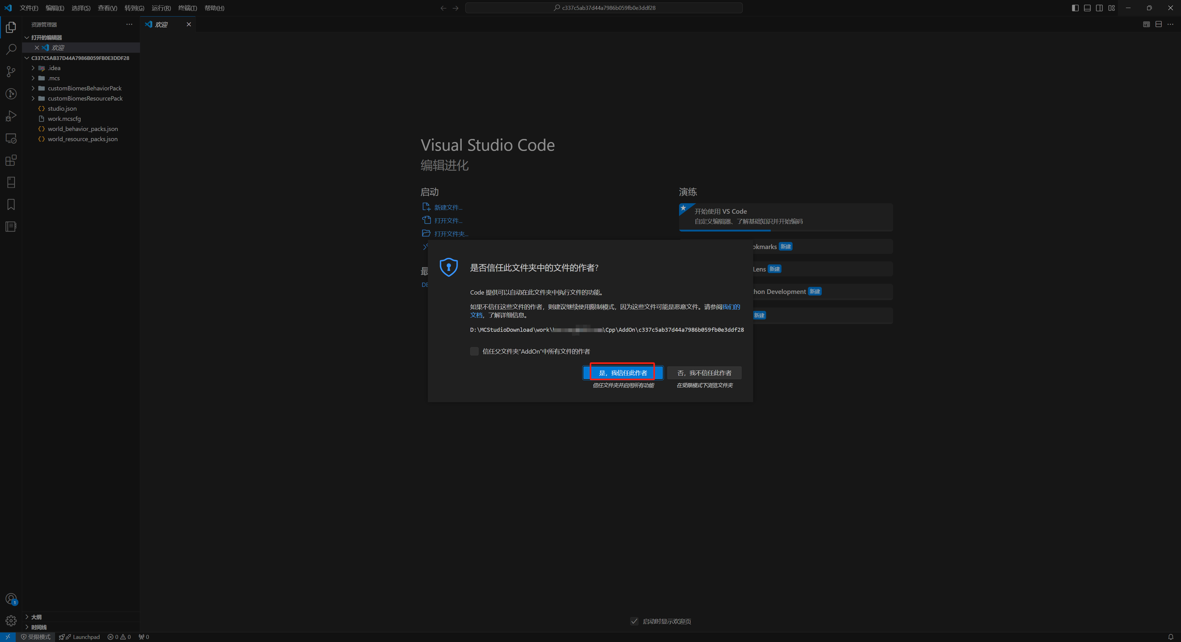The width and height of the screenshot is (1181, 642).
Task: Open the Extensions view icon
Action: [x=11, y=160]
